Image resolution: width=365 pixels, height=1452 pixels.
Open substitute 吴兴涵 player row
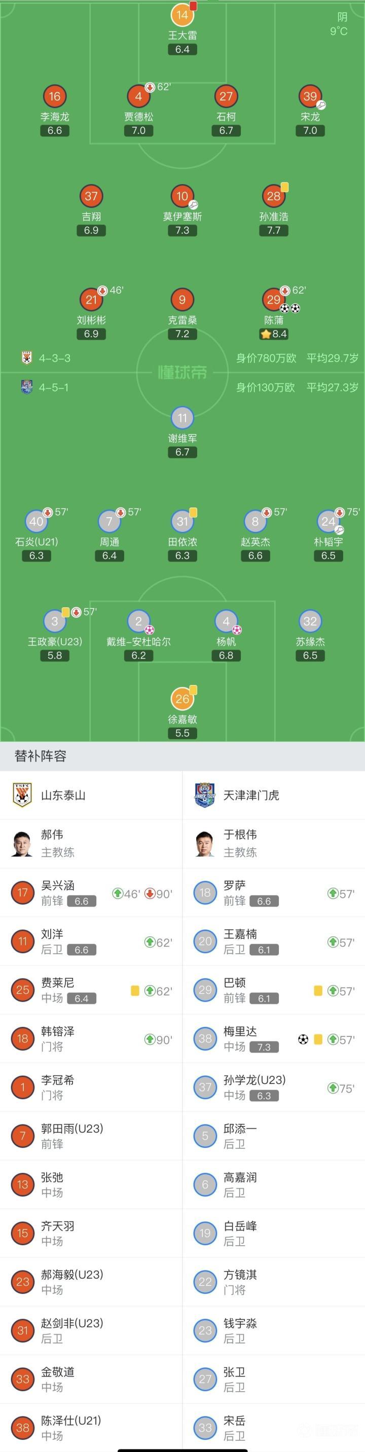point(91,893)
